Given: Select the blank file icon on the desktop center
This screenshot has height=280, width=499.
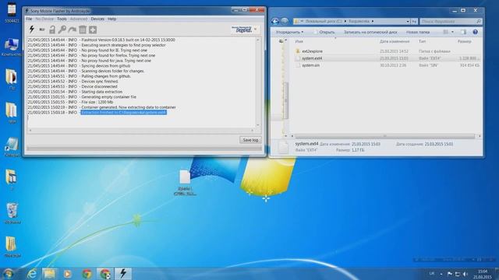Looking at the screenshot, I should tap(185, 182).
